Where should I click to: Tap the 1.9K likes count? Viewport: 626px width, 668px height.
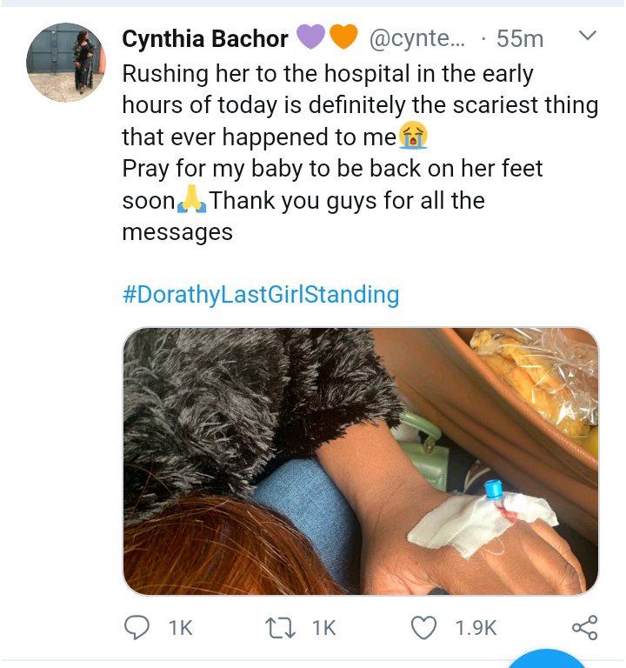point(476,628)
